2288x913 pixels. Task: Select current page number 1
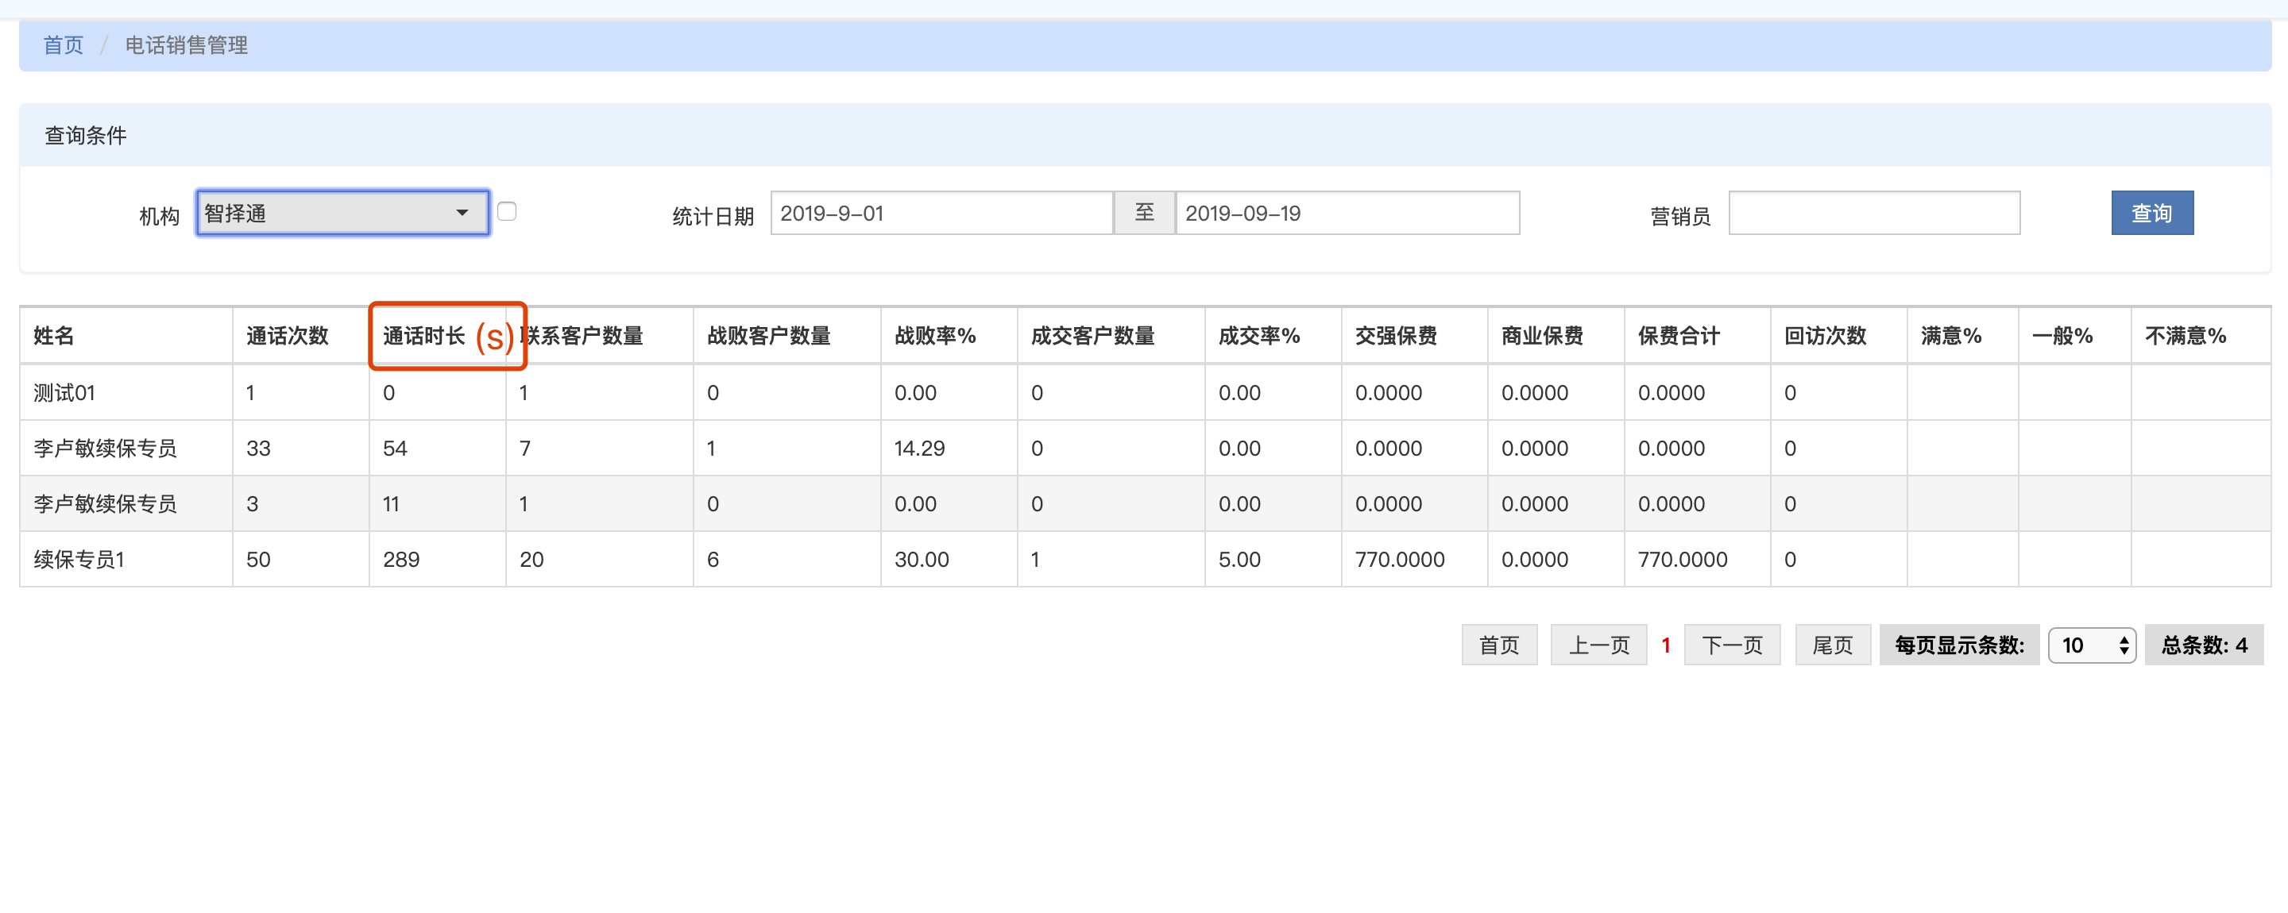pos(1665,645)
